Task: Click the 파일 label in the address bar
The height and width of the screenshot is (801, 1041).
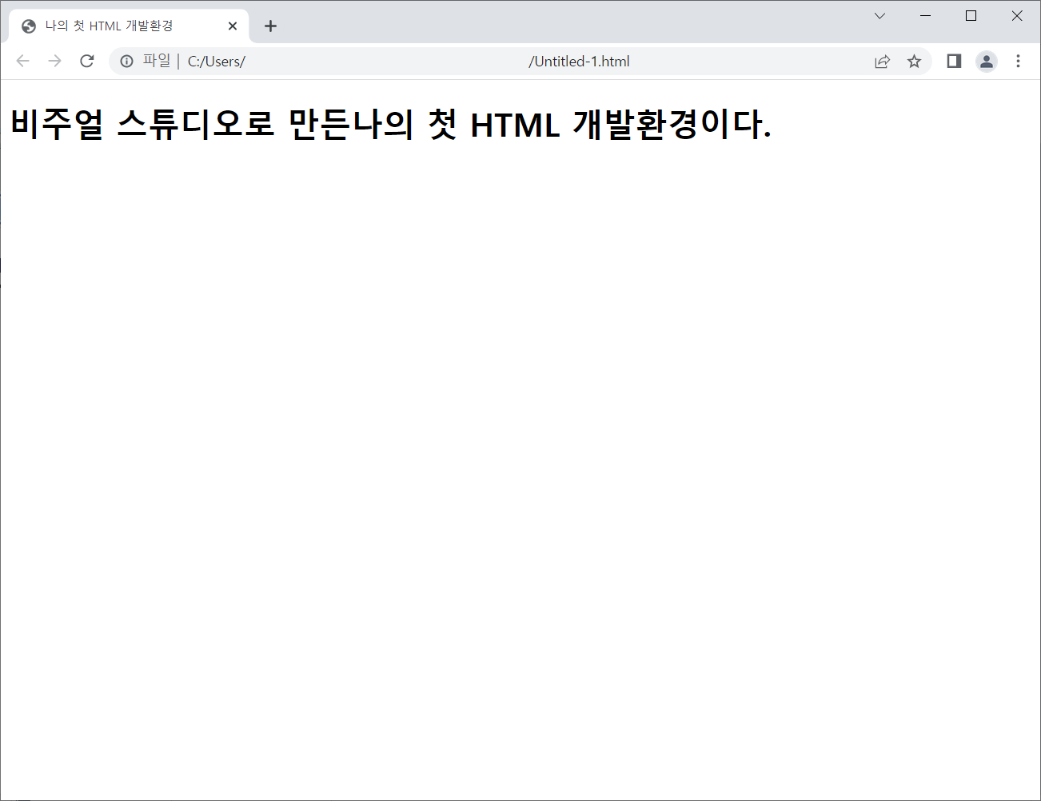Action: [x=157, y=61]
